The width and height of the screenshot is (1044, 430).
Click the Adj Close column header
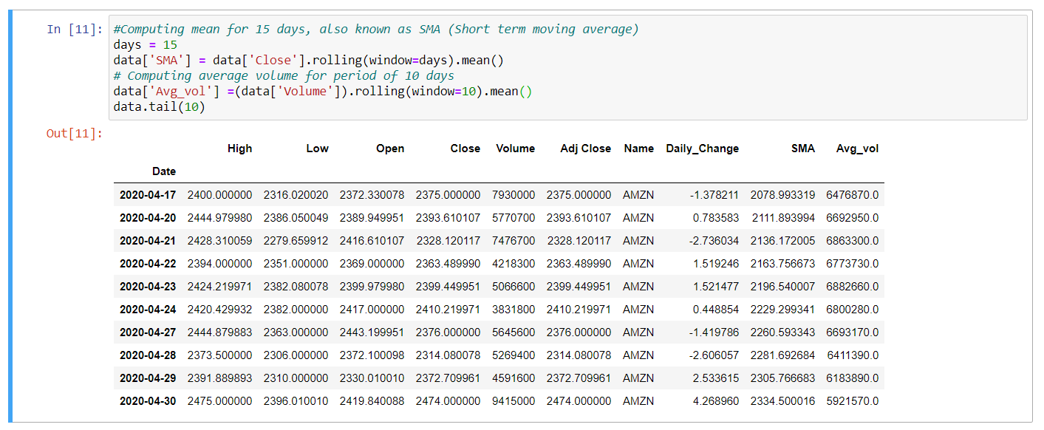(586, 149)
